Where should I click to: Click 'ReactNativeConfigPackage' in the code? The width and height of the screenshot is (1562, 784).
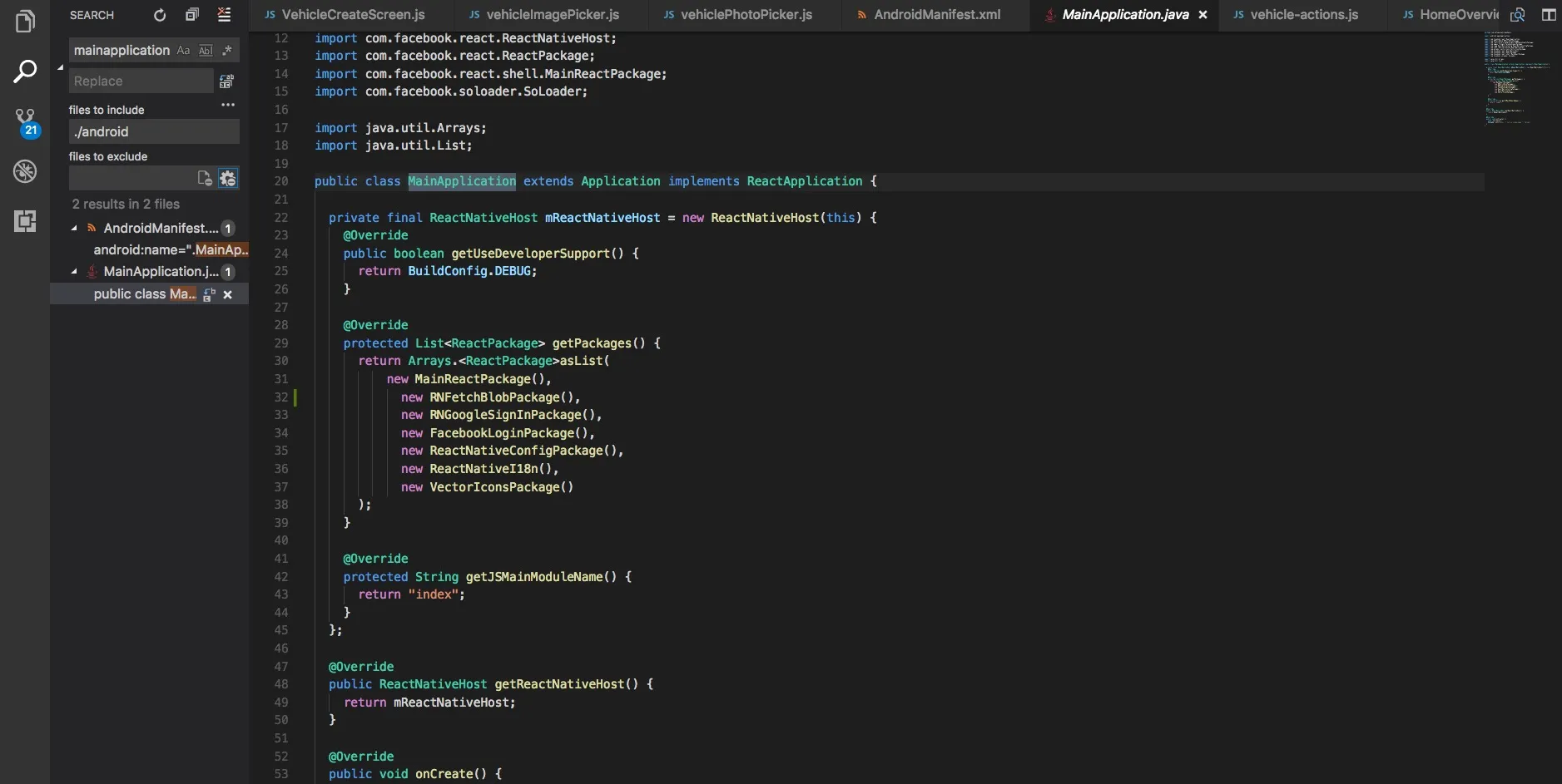[x=517, y=451]
